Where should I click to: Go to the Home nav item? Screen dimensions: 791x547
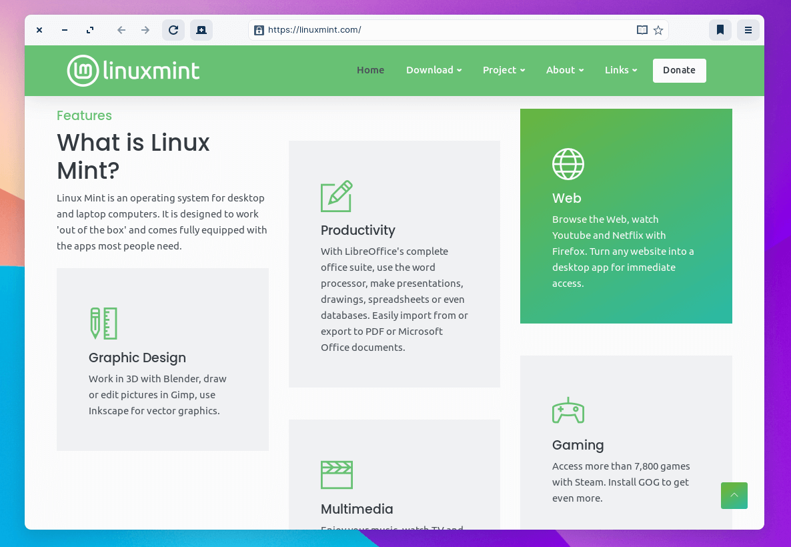370,70
